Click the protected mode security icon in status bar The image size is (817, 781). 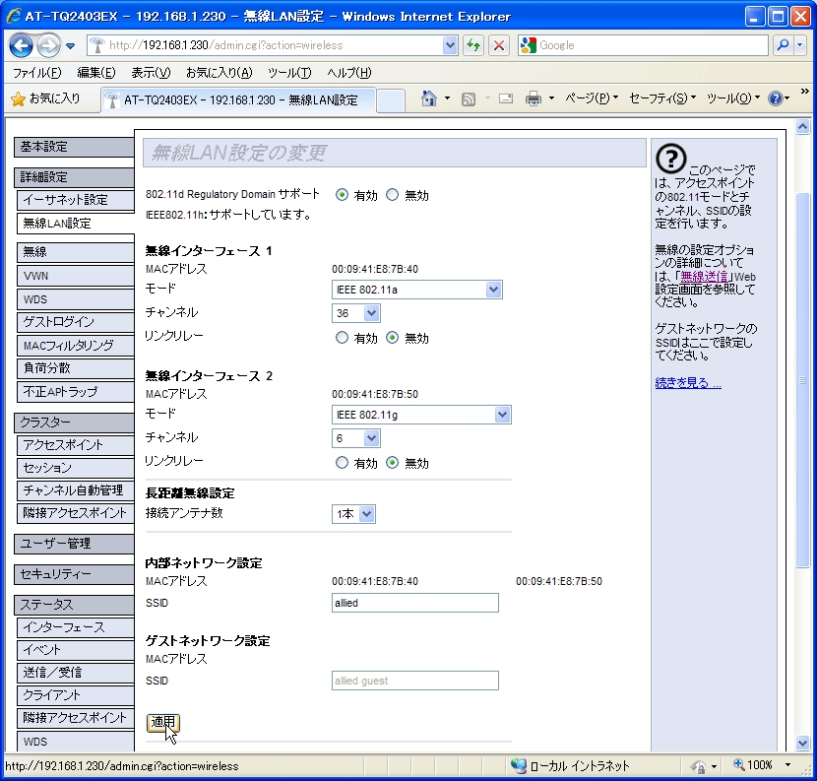point(698,766)
